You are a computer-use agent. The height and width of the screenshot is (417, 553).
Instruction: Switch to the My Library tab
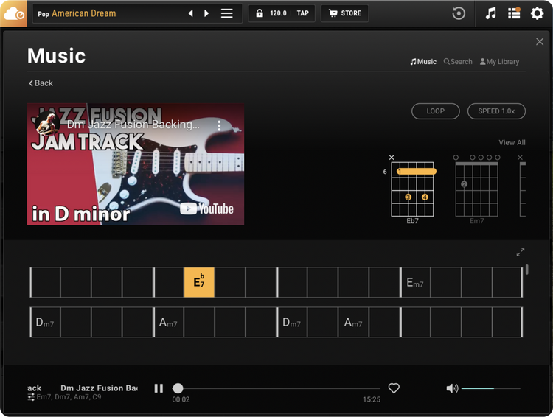[x=499, y=62]
